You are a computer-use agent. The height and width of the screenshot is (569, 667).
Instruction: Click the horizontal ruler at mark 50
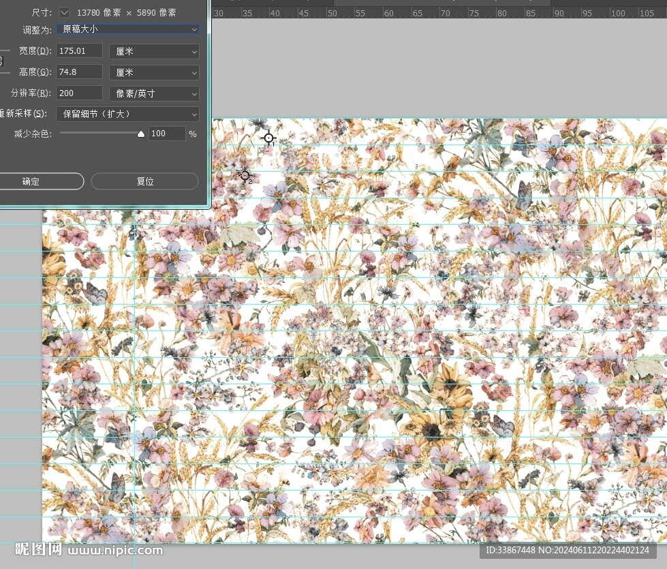[x=331, y=13]
